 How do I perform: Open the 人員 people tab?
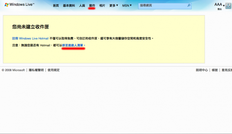pyautogui.click(x=82, y=6)
